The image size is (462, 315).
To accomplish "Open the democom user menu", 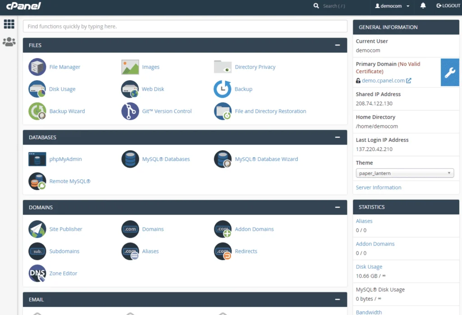I will click(392, 6).
